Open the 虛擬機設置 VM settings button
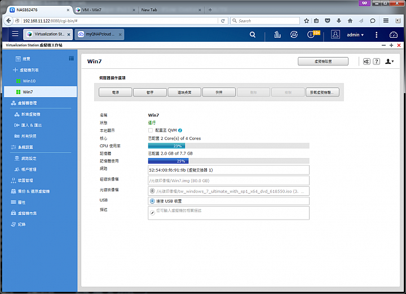The image size is (406, 294). [x=323, y=62]
